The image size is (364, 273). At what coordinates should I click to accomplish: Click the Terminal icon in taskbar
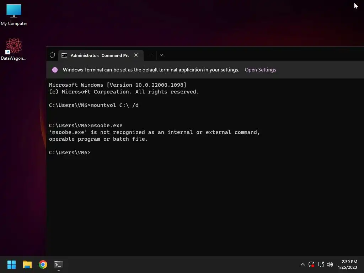pos(59,264)
